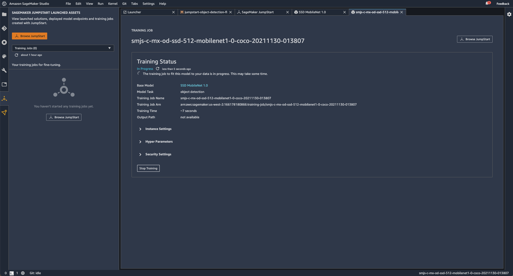This screenshot has height=276, width=513.
Task: Open the JumpStart launched assets sidebar icon
Action: coord(4,99)
